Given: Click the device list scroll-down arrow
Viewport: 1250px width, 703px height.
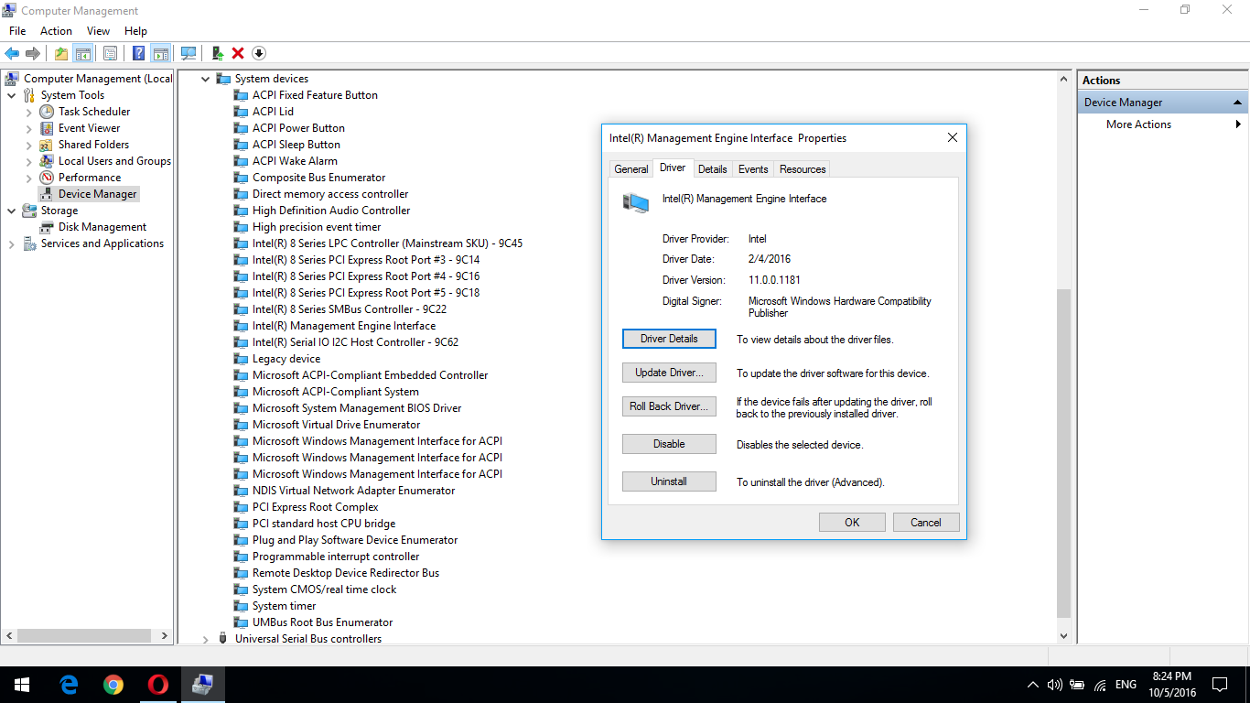Looking at the screenshot, I should 1063,636.
